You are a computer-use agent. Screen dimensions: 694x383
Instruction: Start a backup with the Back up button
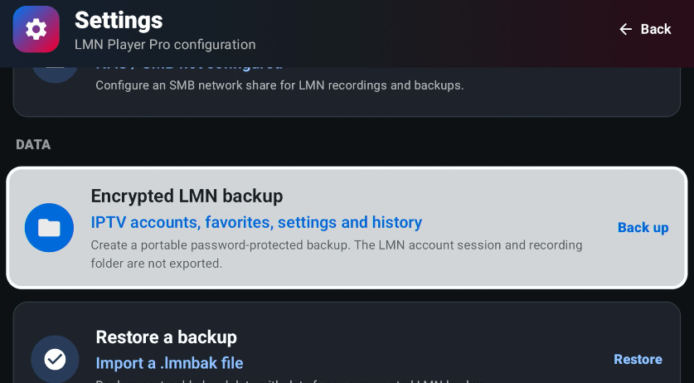coord(643,228)
